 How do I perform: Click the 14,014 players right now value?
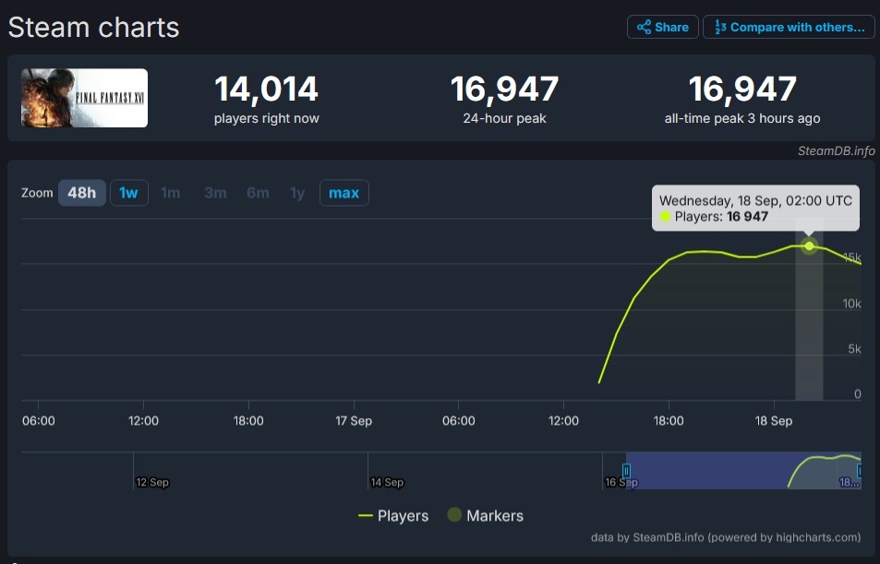pos(267,90)
